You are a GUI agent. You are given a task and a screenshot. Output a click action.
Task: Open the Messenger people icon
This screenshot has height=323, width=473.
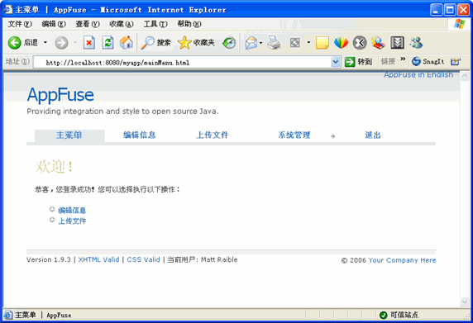(x=416, y=43)
